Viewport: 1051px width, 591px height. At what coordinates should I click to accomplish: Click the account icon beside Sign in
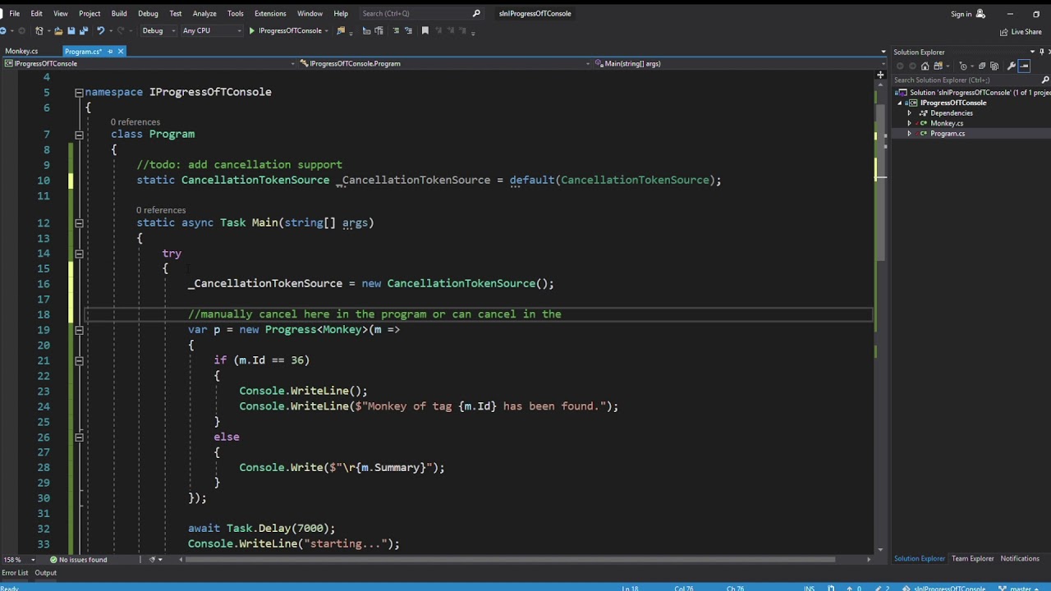(980, 13)
